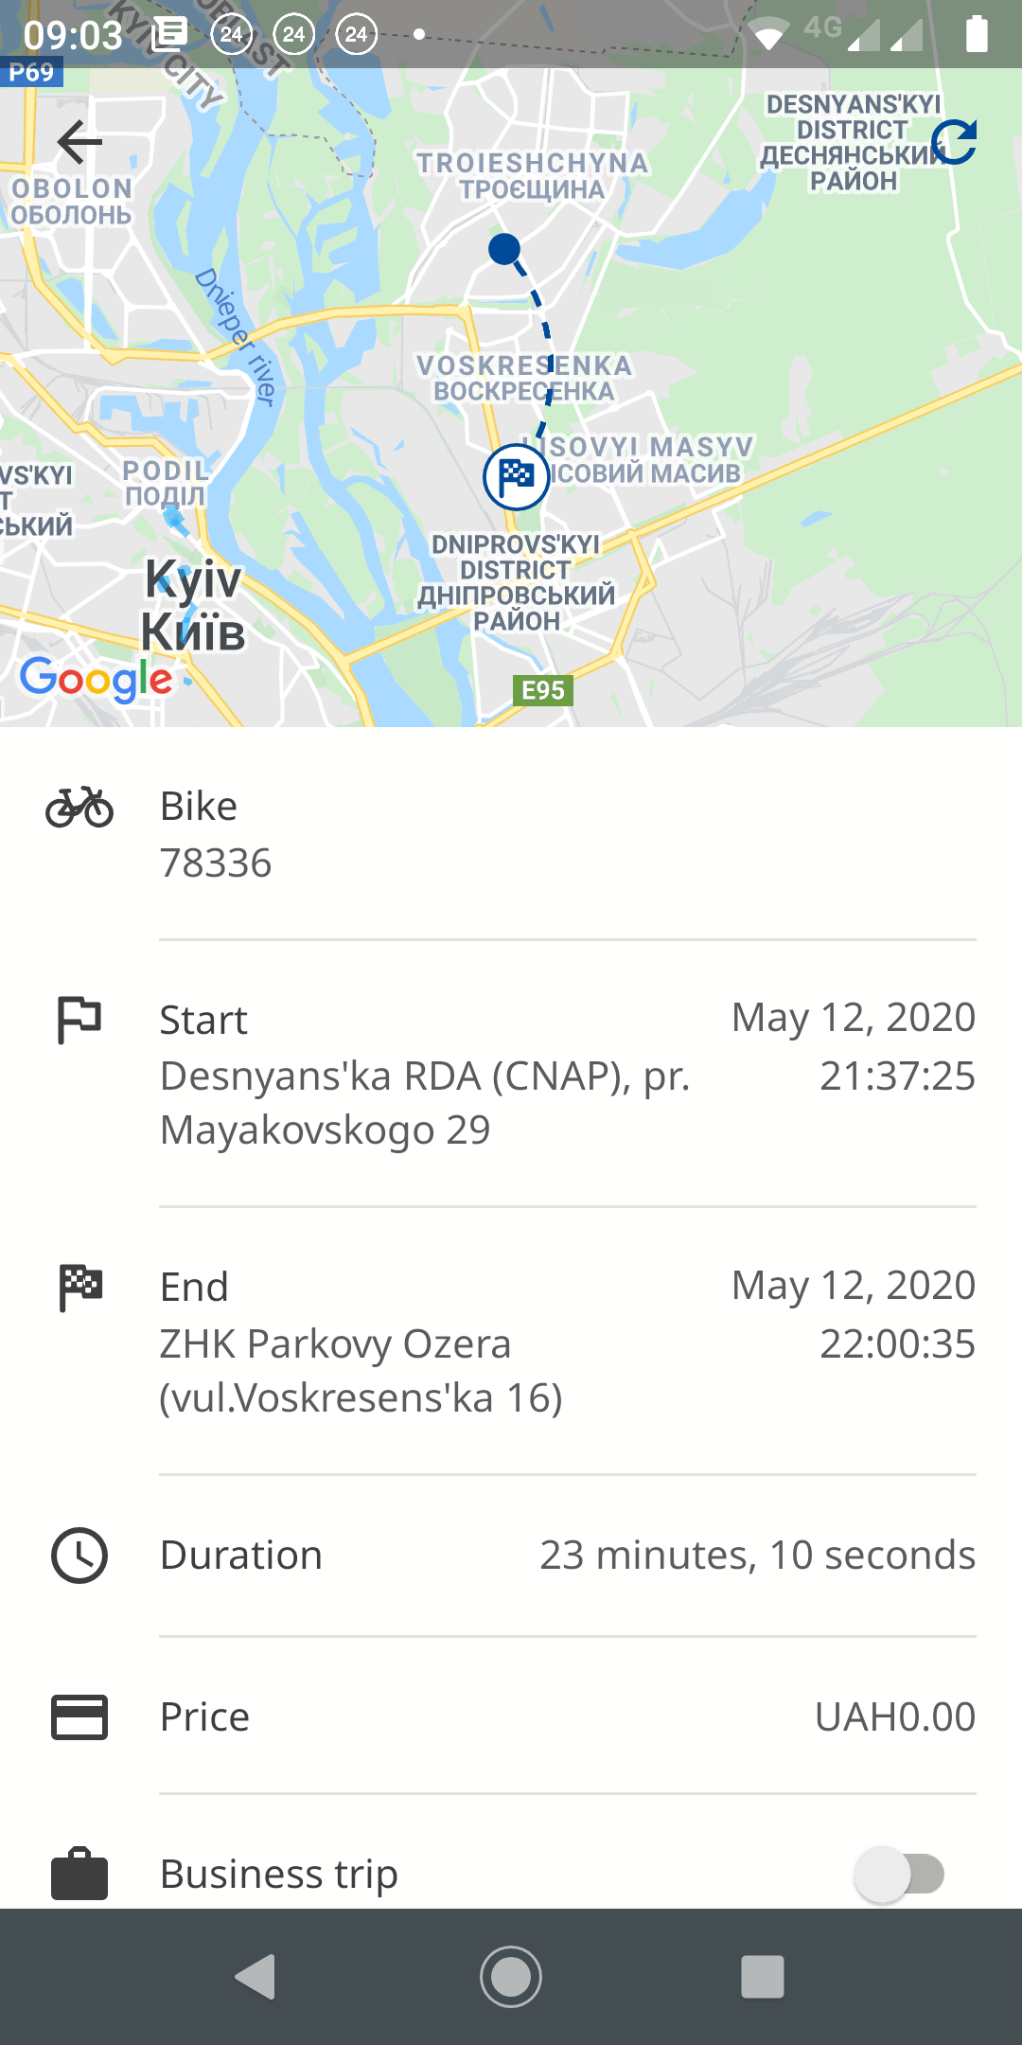Image resolution: width=1022 pixels, height=2045 pixels.
Task: Tap the credit card Price icon
Action: click(x=79, y=1717)
